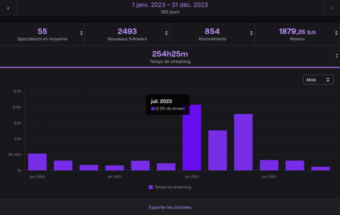This screenshot has height=215, width=340.
Task: Open metric selector arrows beside Revenu
Action: coord(336,33)
